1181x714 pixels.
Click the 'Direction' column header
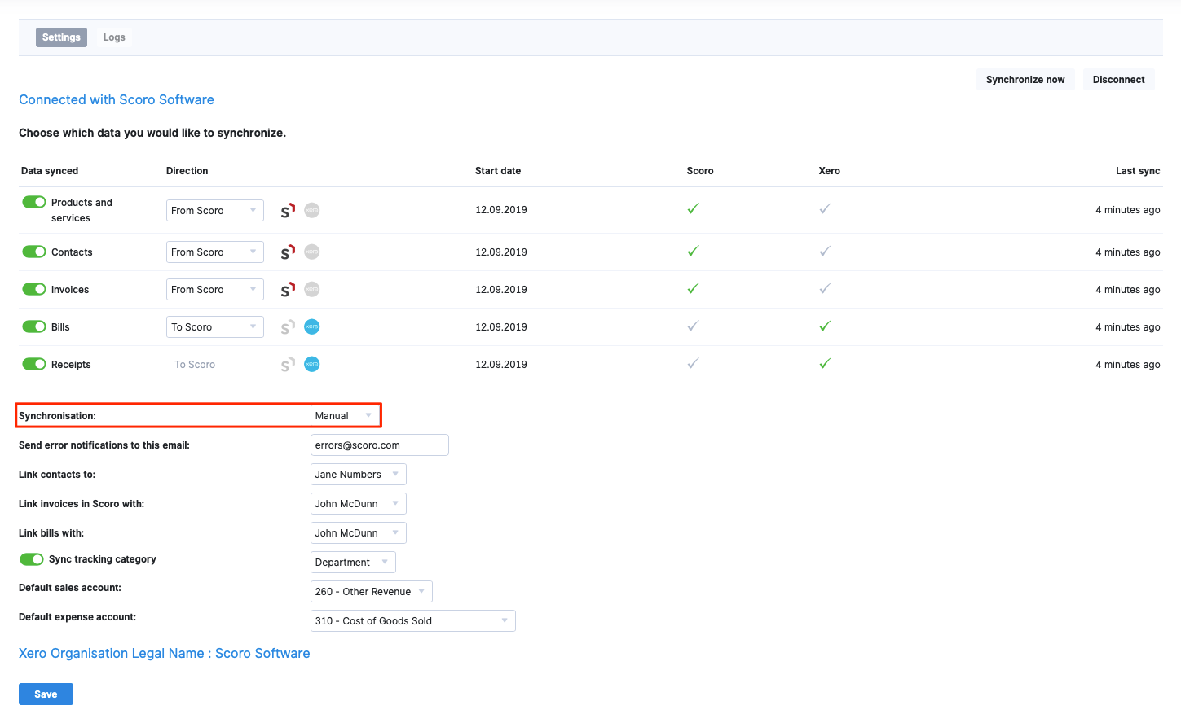[x=187, y=171]
